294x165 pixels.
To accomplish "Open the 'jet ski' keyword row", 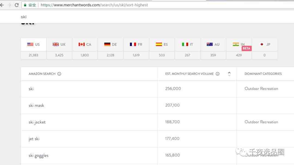I will point(158,139).
